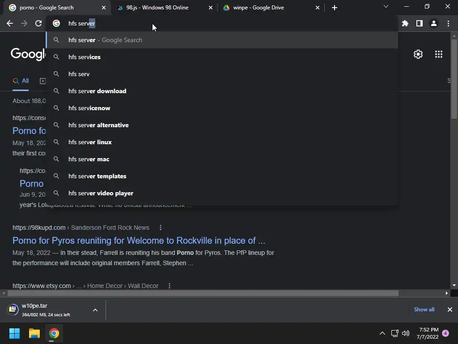Open options for the 98kupd.com result

[x=161, y=228]
